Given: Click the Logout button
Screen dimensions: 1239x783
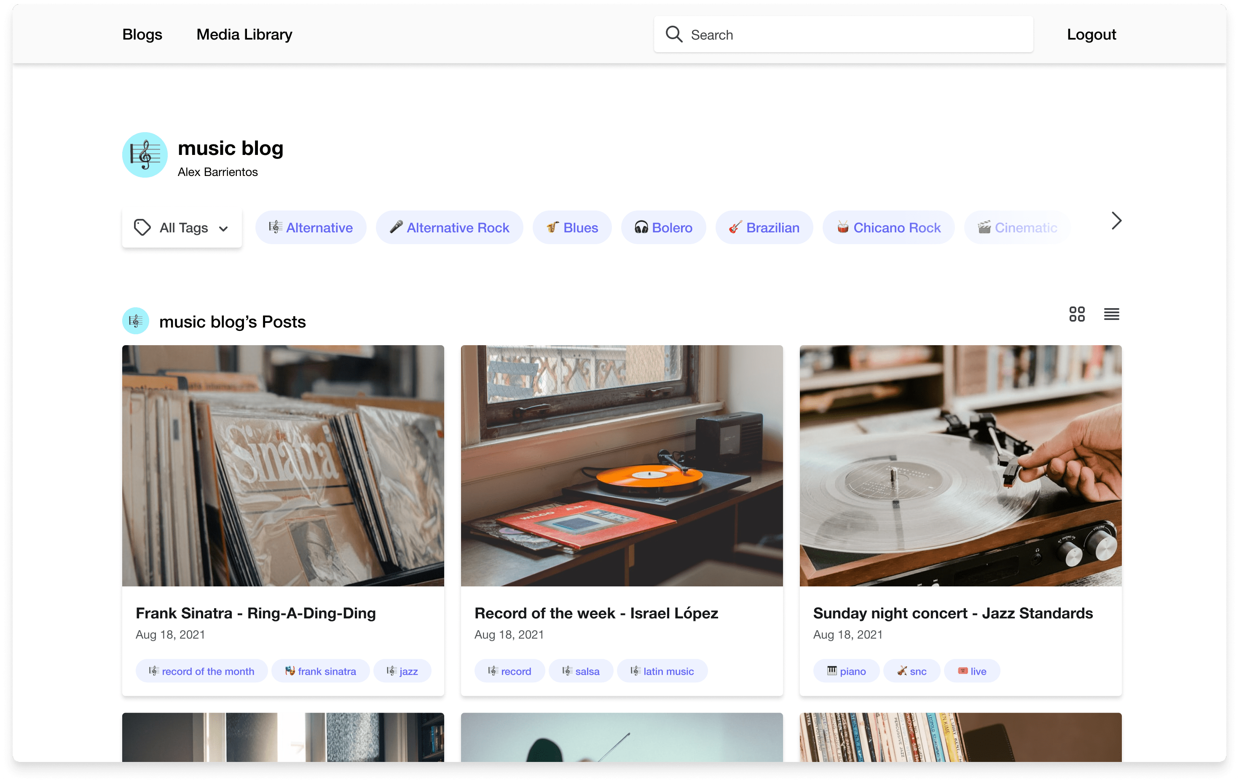Looking at the screenshot, I should (x=1091, y=34).
